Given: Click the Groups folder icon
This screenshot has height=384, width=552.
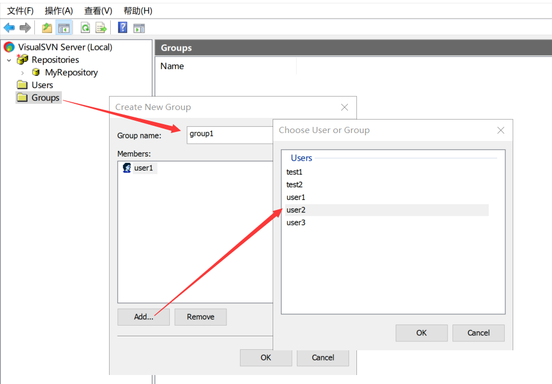Looking at the screenshot, I should click(22, 98).
